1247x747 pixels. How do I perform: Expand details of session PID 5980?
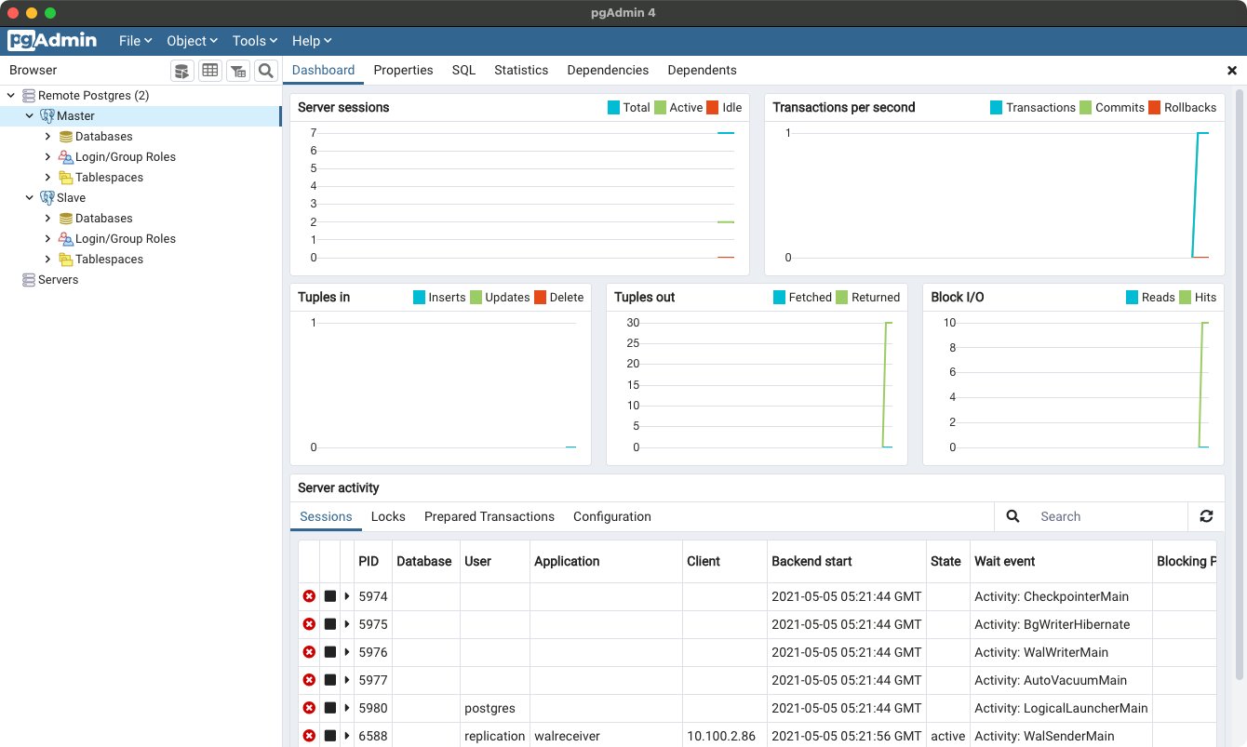pyautogui.click(x=347, y=708)
